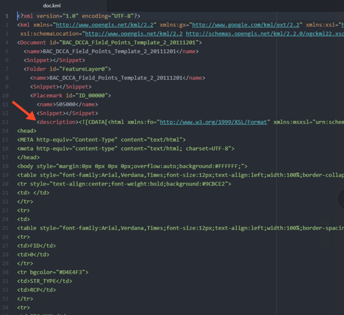The image size is (344, 315).
Task: Click the opening <head> tag line
Action: [x=27, y=131]
